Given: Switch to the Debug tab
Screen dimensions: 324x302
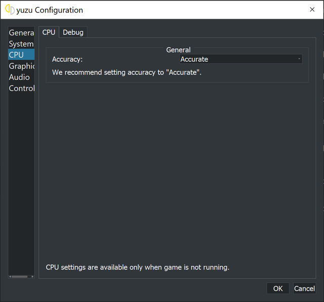Looking at the screenshot, I should [x=73, y=32].
